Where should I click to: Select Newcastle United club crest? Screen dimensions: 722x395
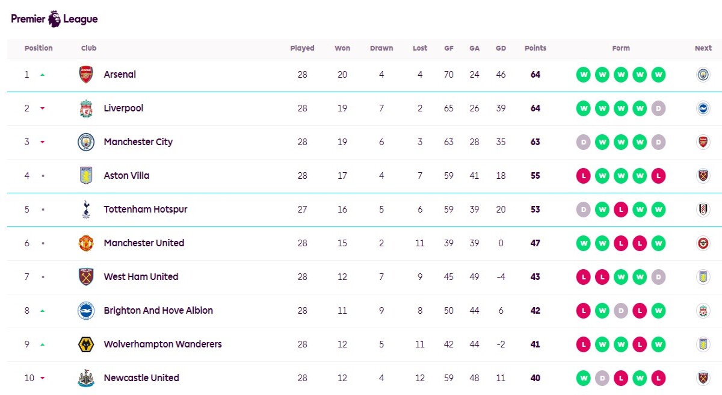[86, 378]
